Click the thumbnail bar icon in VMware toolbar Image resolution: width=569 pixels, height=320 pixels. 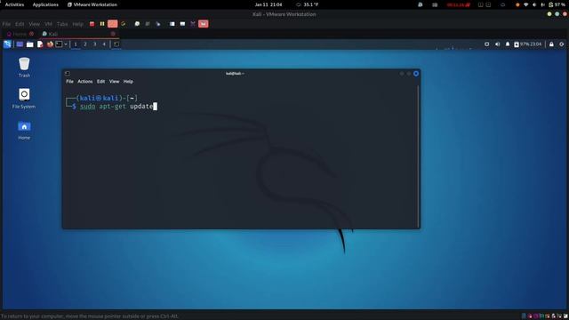click(x=182, y=24)
